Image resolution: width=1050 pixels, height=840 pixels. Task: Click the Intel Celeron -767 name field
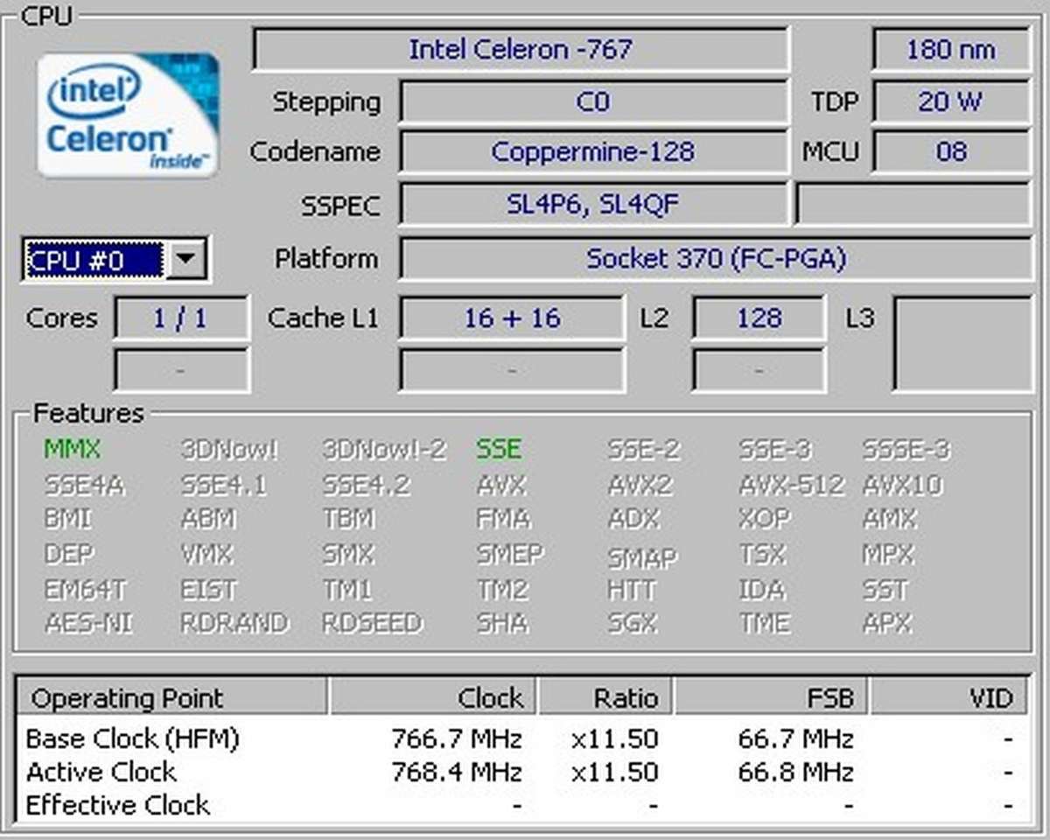pyautogui.click(x=520, y=49)
